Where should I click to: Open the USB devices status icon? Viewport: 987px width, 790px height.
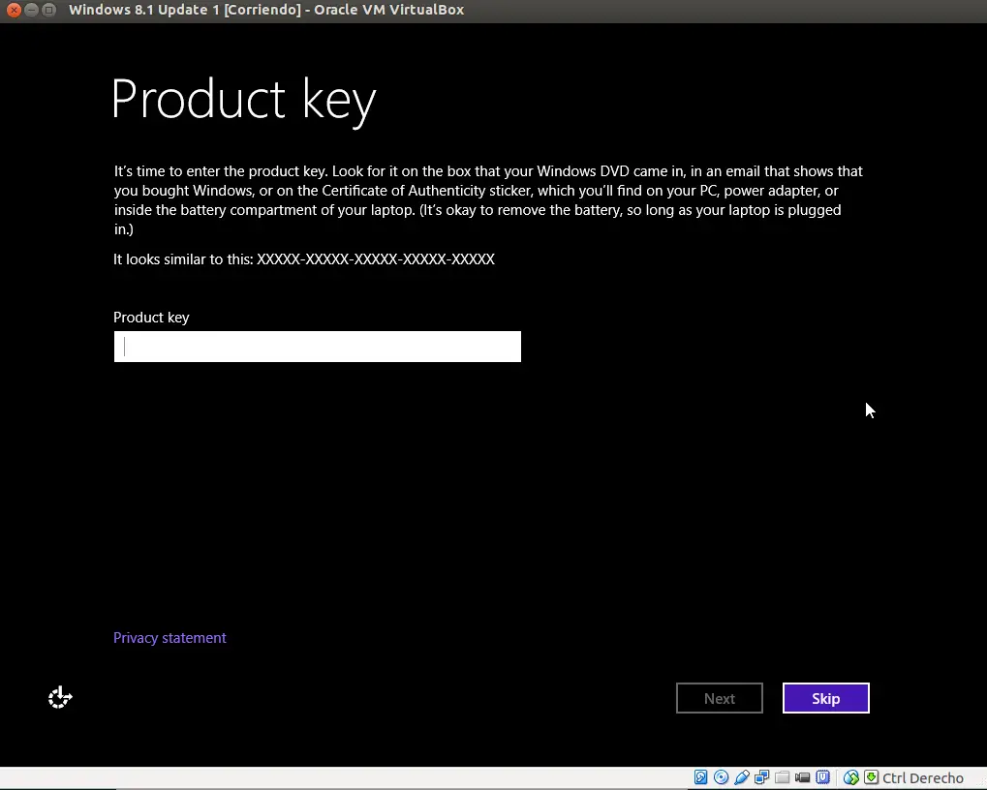(742, 777)
